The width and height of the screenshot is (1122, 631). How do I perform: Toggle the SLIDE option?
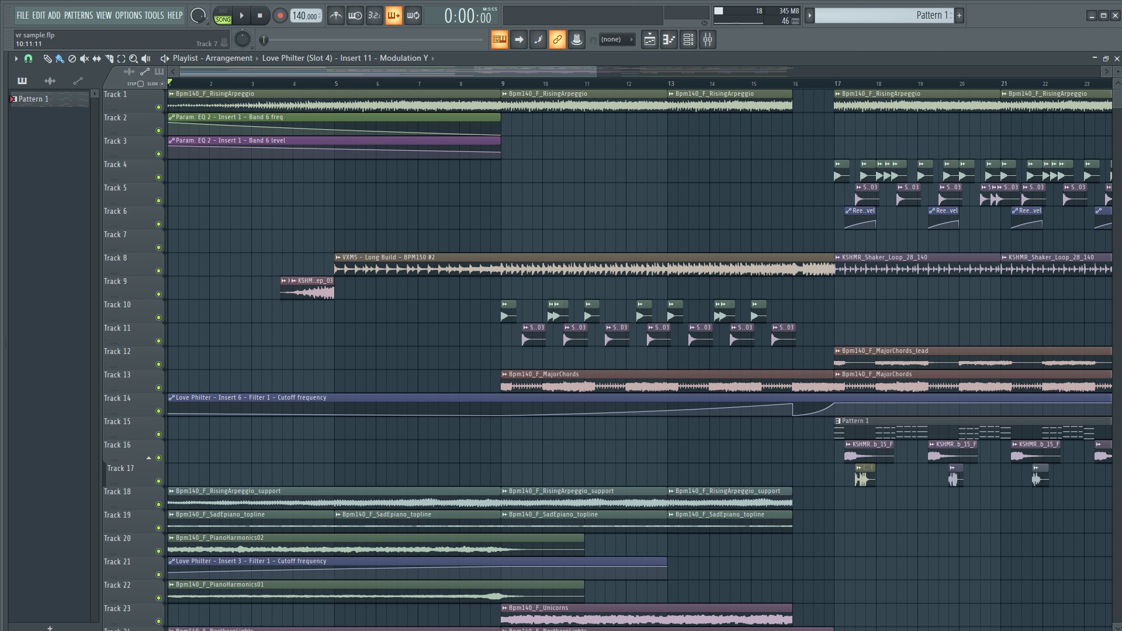point(162,84)
